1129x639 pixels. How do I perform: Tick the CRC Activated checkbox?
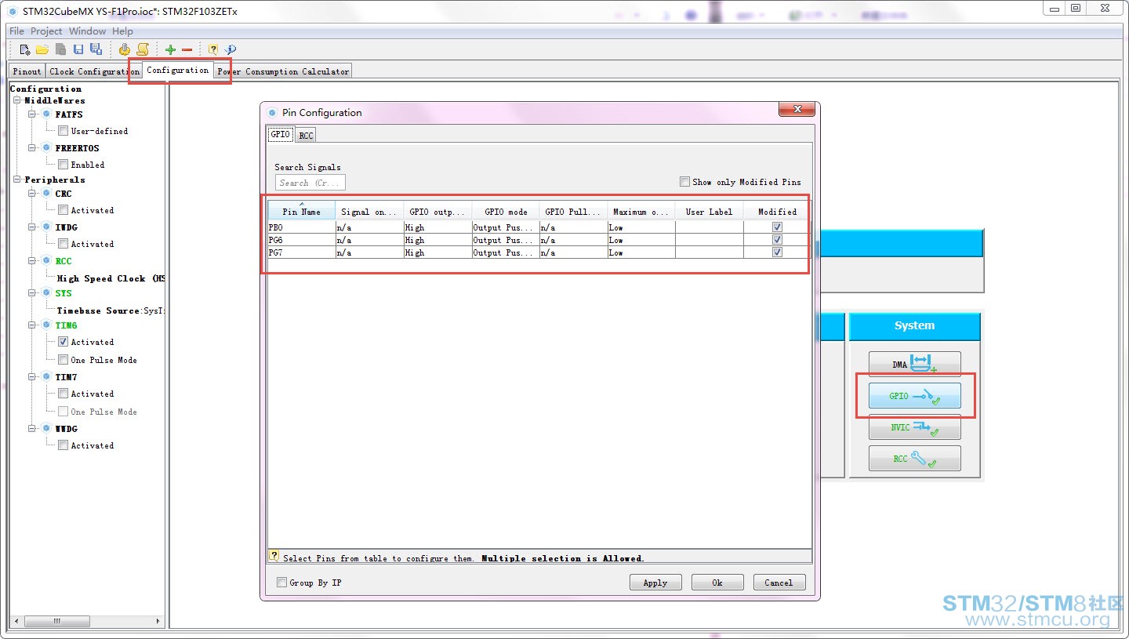tap(63, 210)
